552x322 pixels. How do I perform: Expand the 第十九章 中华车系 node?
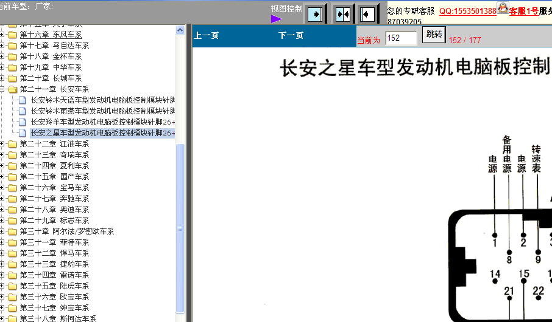point(2,67)
